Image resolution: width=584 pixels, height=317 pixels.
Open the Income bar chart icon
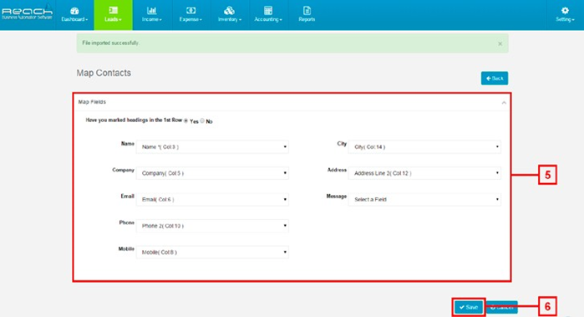151,10
